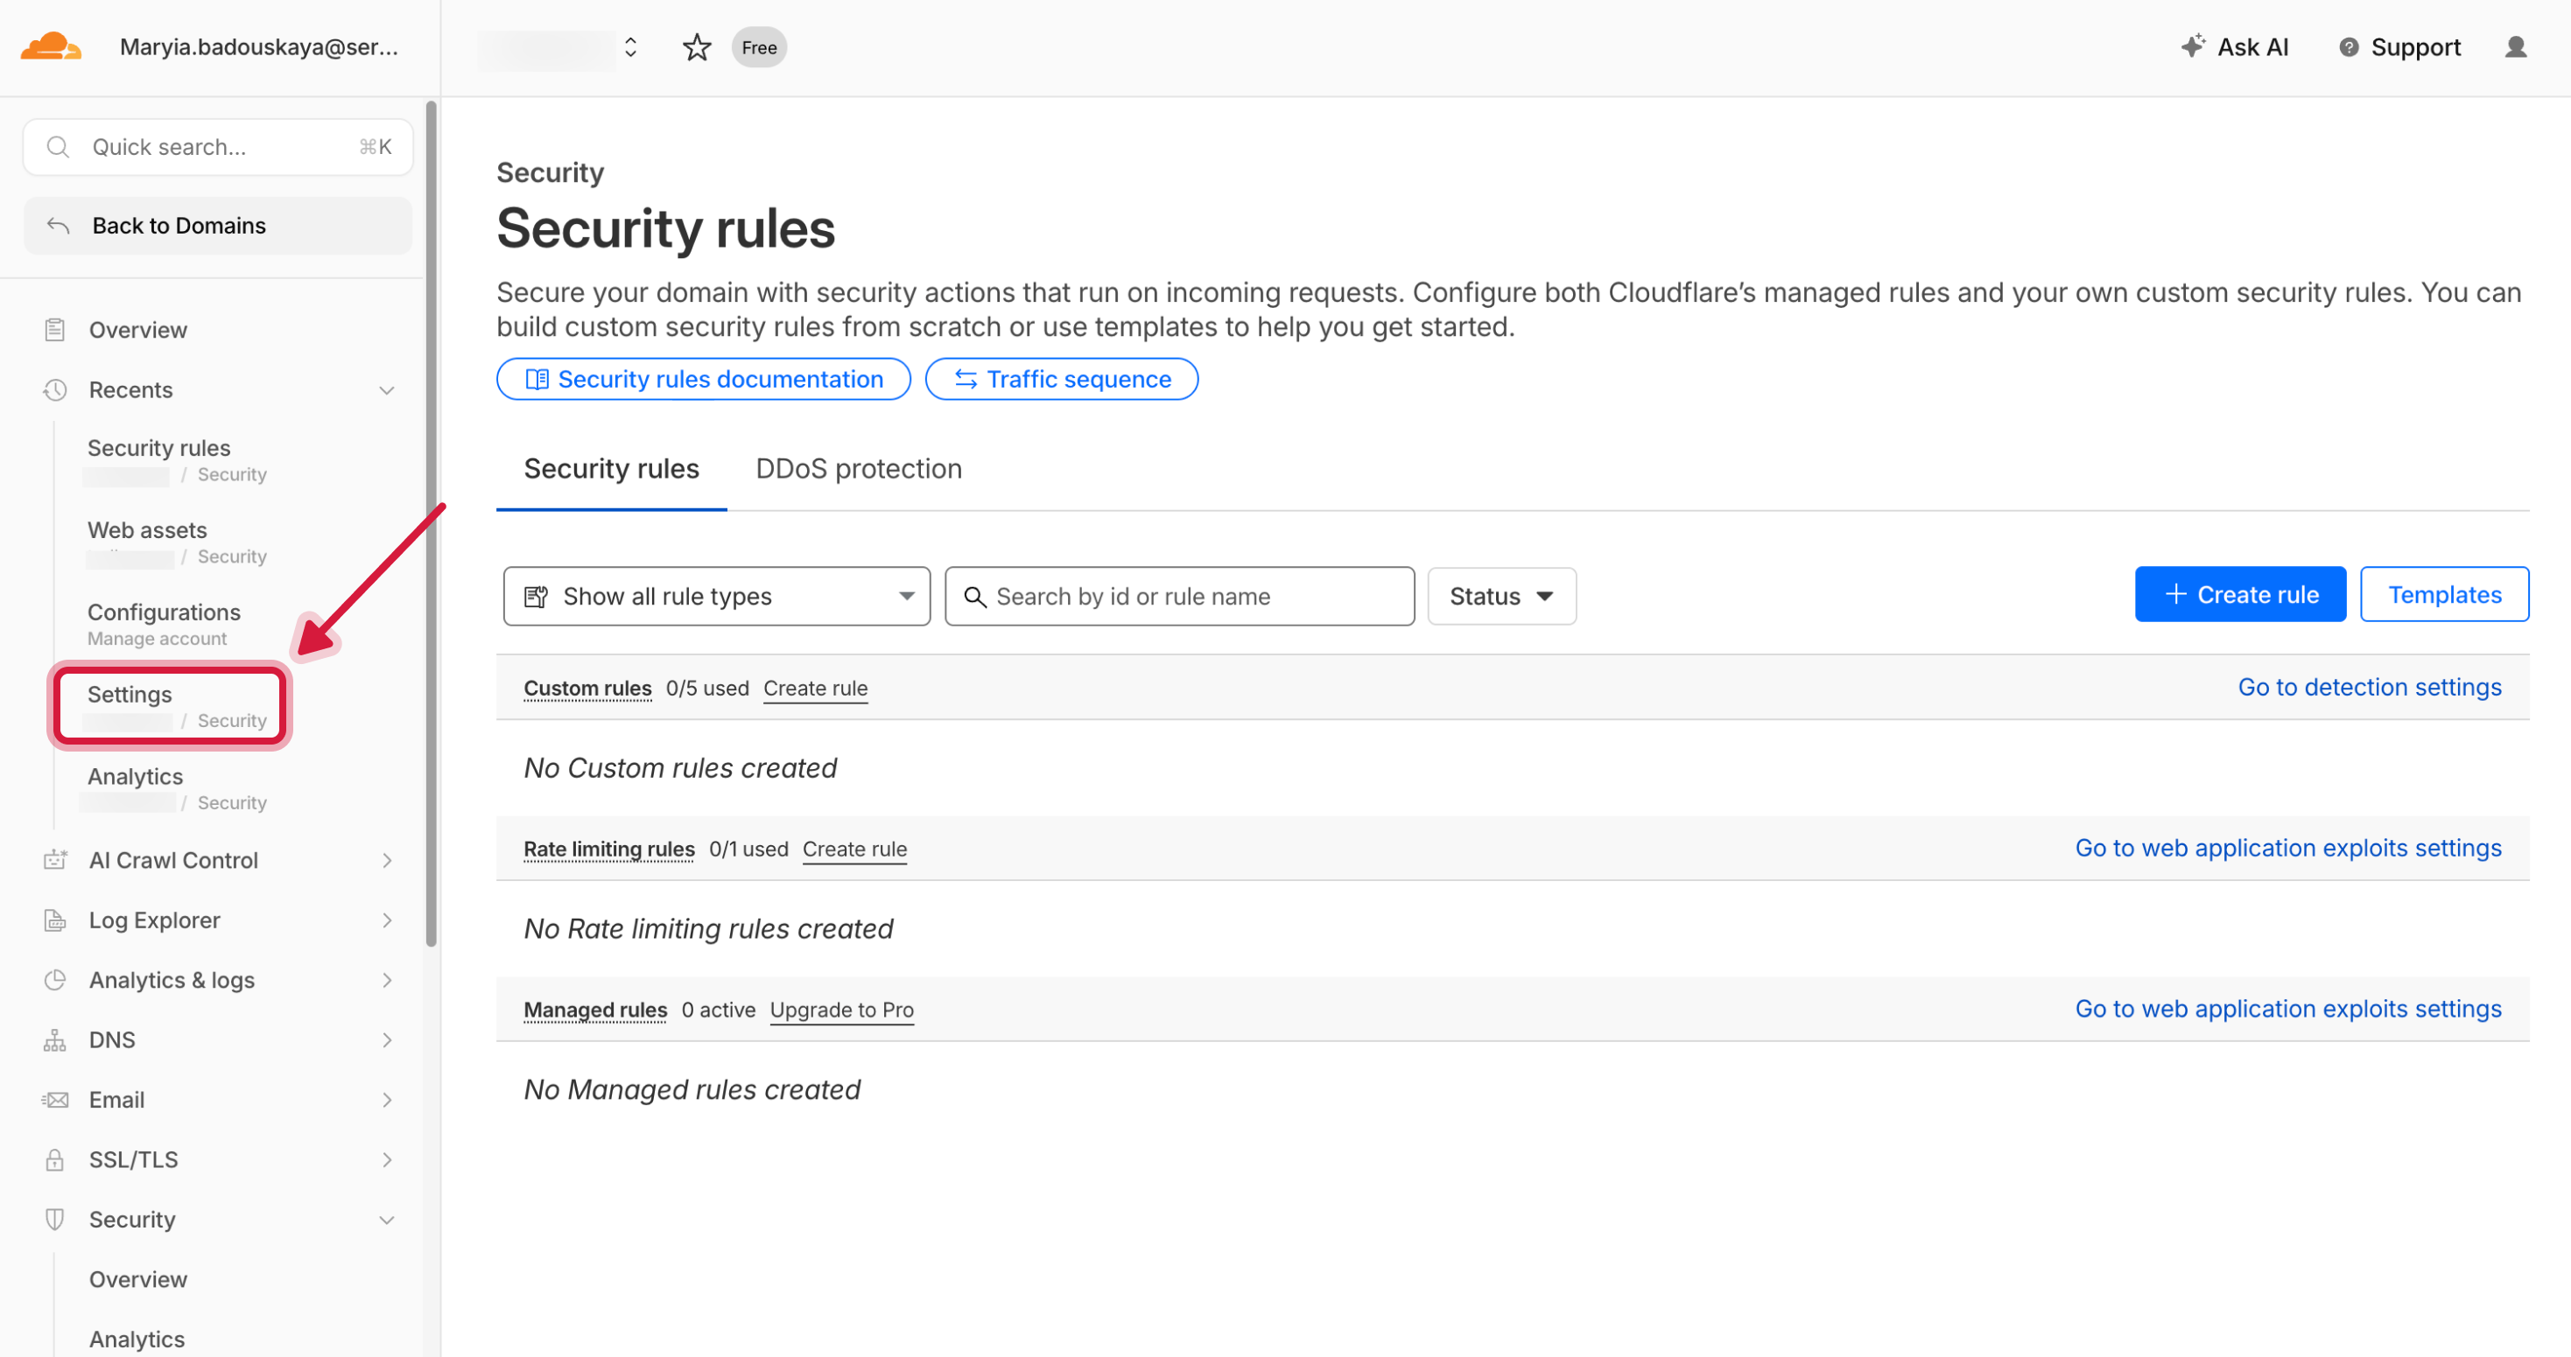This screenshot has height=1357, width=2571.
Task: Open the domain switcher arrows
Action: (x=631, y=47)
